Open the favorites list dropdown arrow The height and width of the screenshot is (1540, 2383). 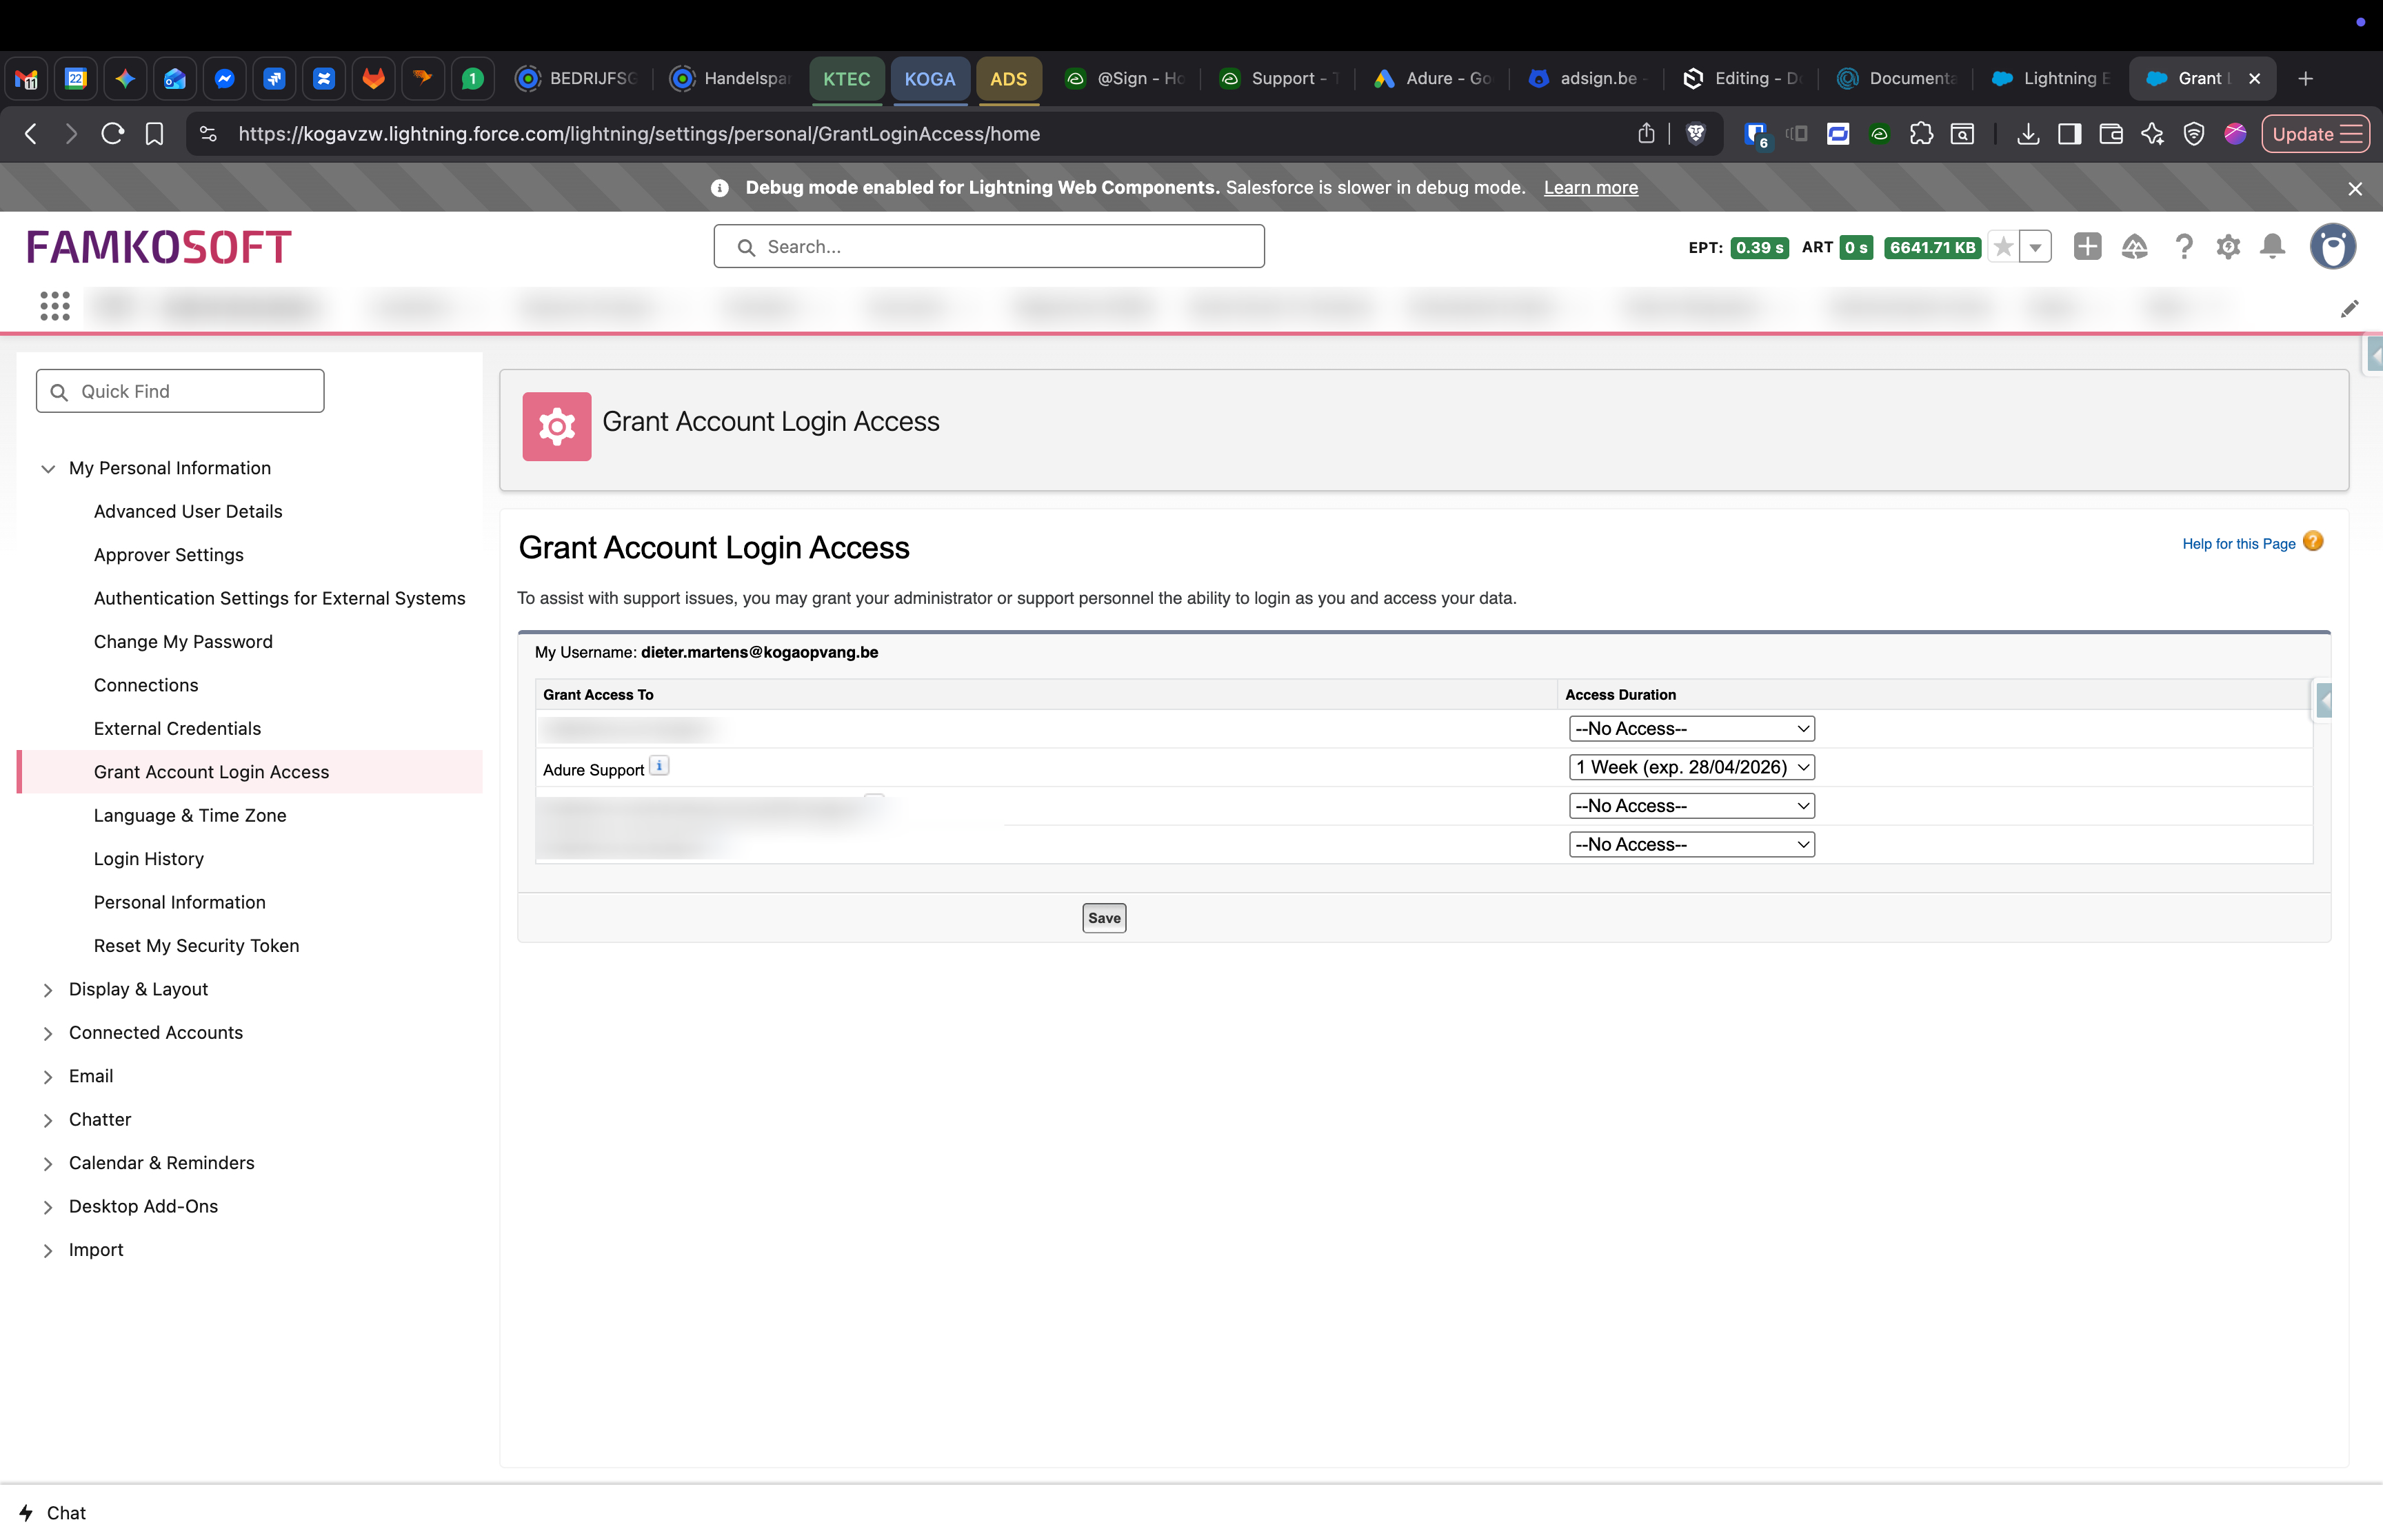tap(2035, 247)
